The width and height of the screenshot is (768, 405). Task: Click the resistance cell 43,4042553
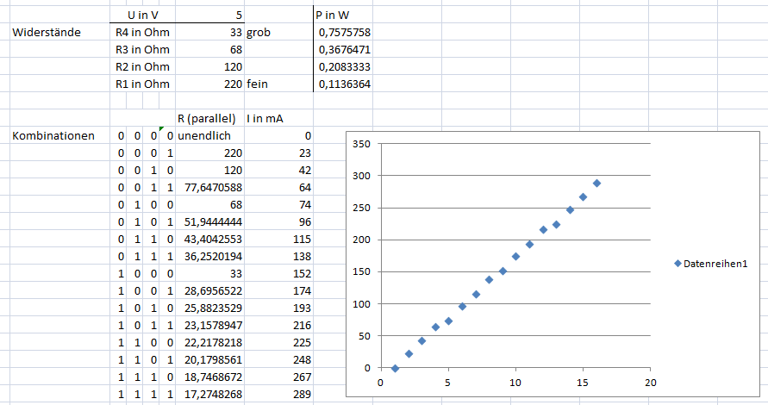coord(210,239)
